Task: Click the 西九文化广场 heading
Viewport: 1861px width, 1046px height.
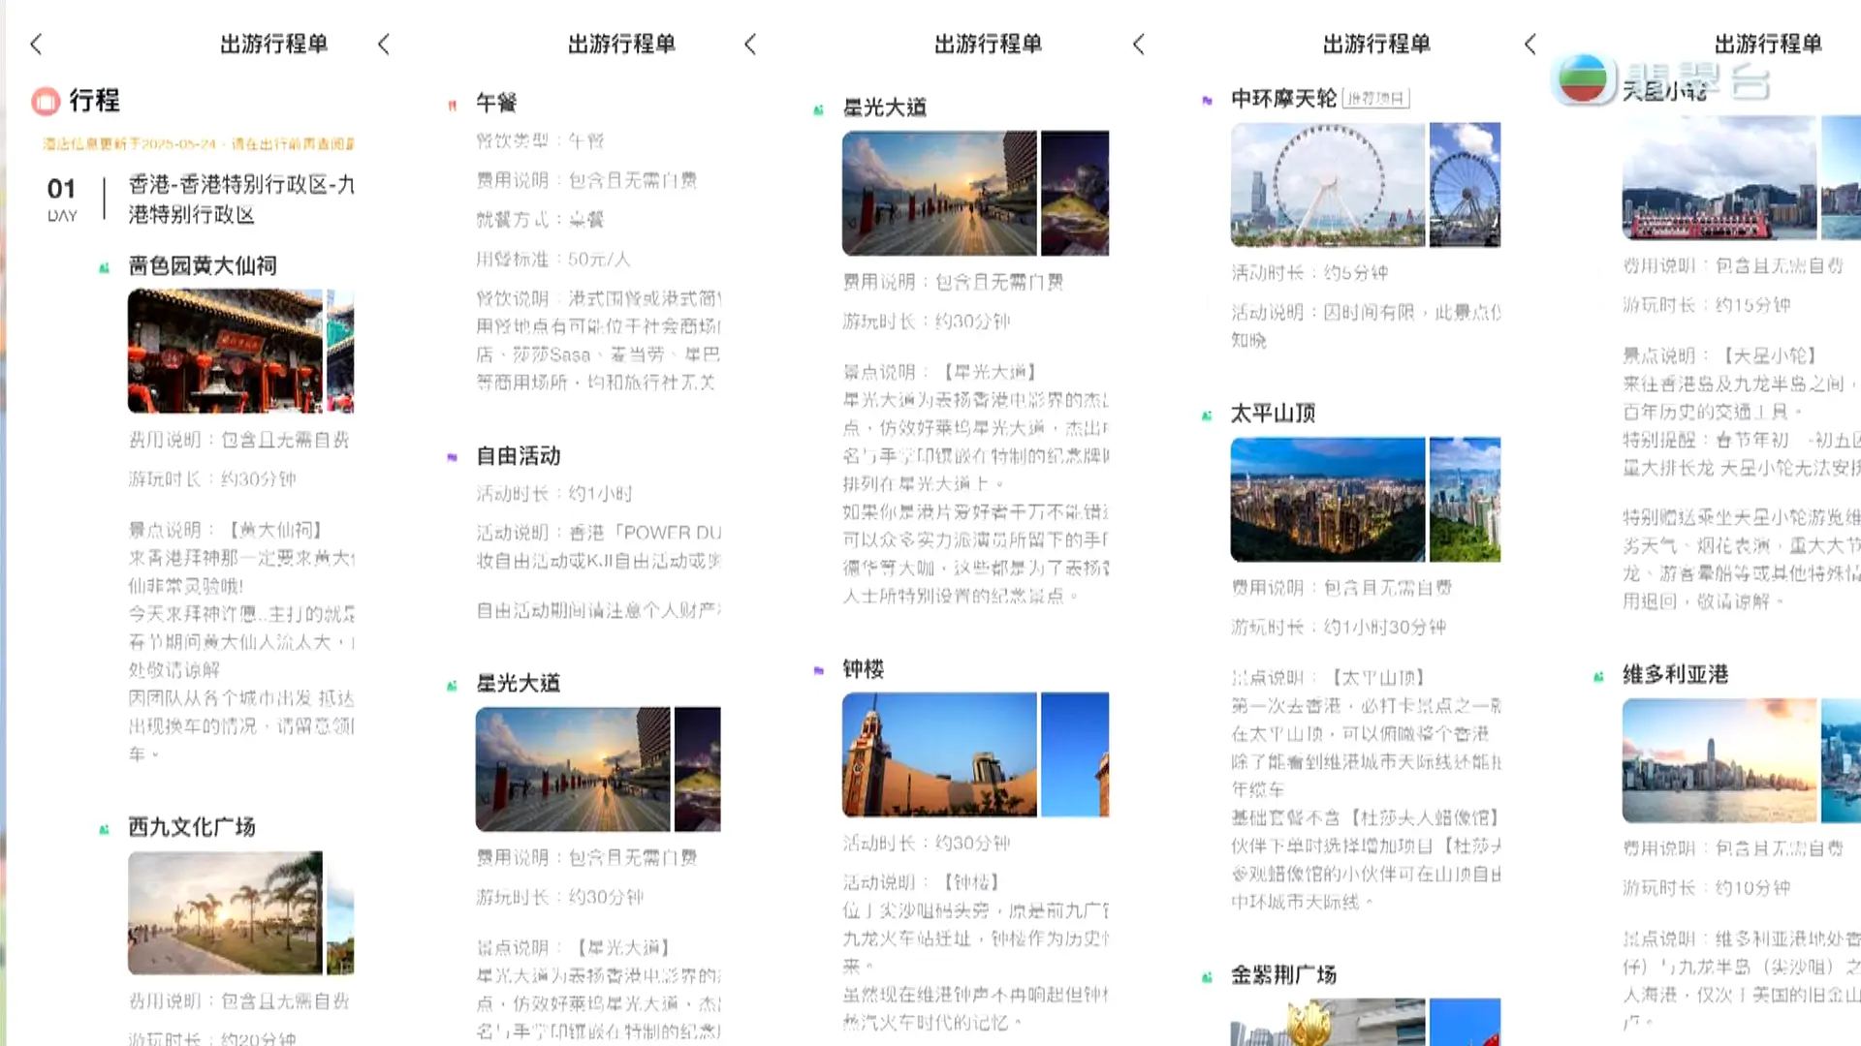Action: pos(192,827)
